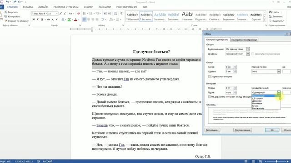Screen dimensions: 291x163
Task: Click the Заменить button in the ribbon
Action: [276, 16]
